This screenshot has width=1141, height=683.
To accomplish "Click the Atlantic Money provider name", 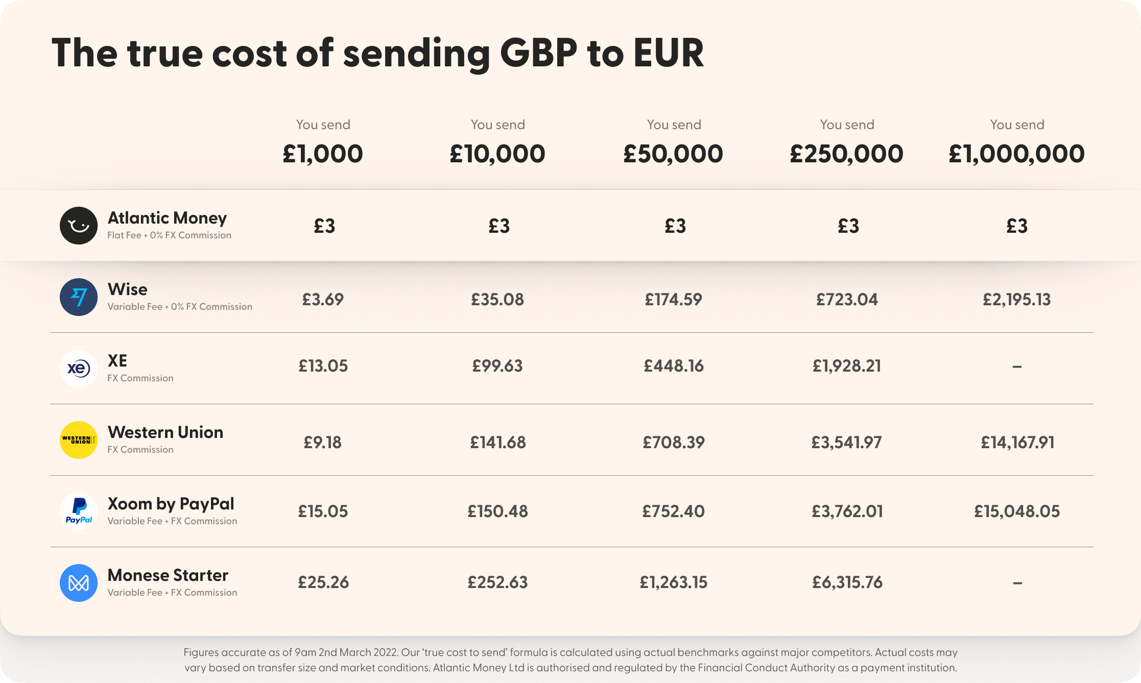I will click(167, 218).
